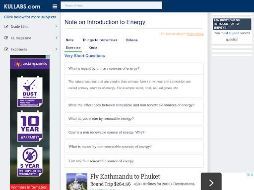The width and height of the screenshot is (254, 190).
Task: Click the KL magazine edit icon
Action: pos(6,38)
